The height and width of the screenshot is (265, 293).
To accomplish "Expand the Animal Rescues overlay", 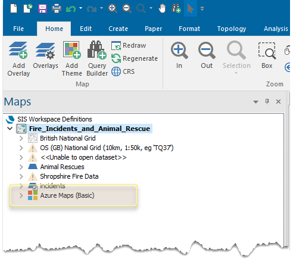I will 21,167.
